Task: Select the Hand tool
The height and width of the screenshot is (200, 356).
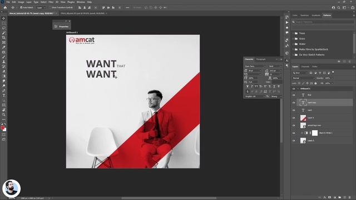Action: pyautogui.click(x=4, y=110)
